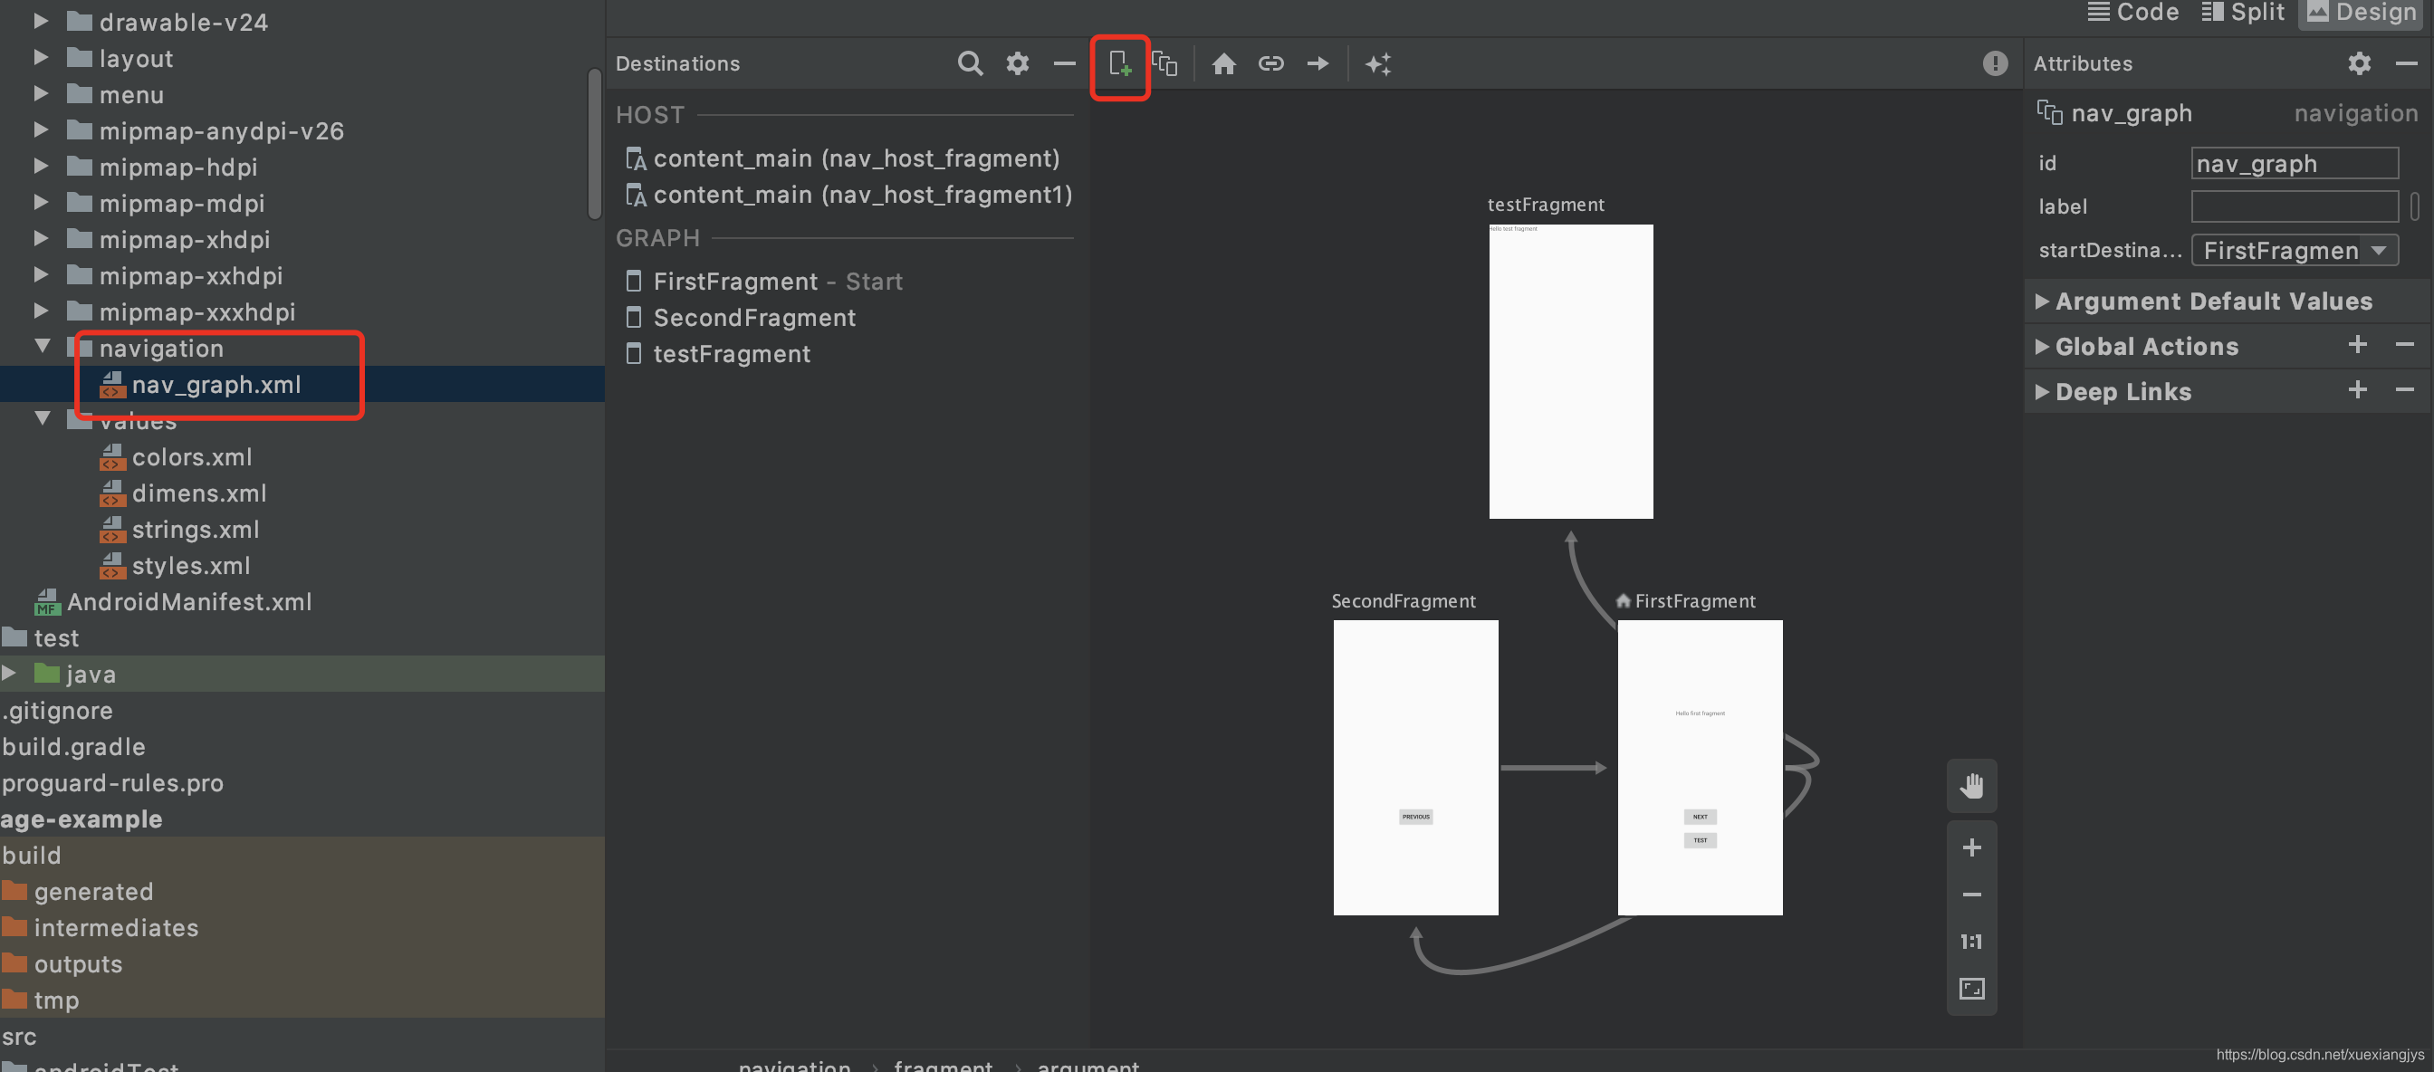This screenshot has height=1072, width=2434.
Task: Open Destinations panel gear settings
Action: [x=1018, y=64]
